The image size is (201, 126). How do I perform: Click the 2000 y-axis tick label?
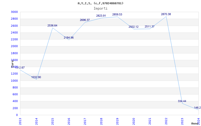(x=14, y=46)
